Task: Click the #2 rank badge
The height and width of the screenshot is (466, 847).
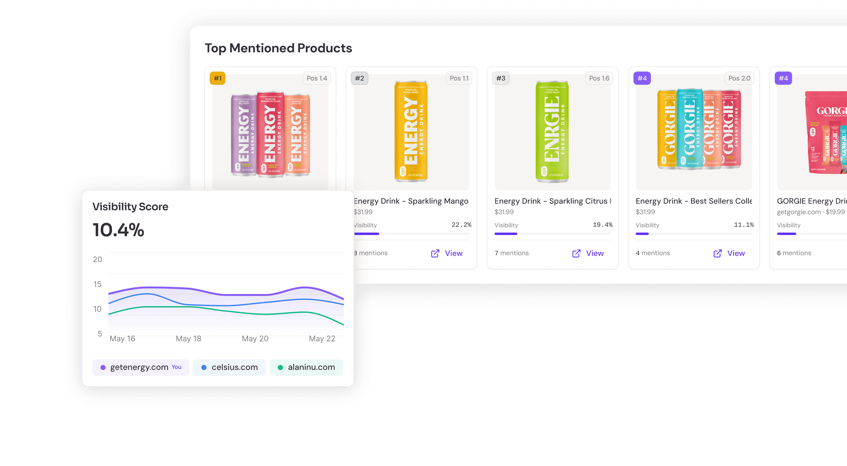Action: pyautogui.click(x=360, y=78)
